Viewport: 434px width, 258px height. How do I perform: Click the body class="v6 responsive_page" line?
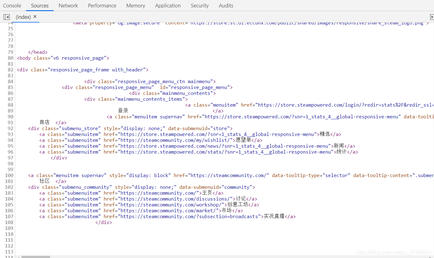click(63, 58)
